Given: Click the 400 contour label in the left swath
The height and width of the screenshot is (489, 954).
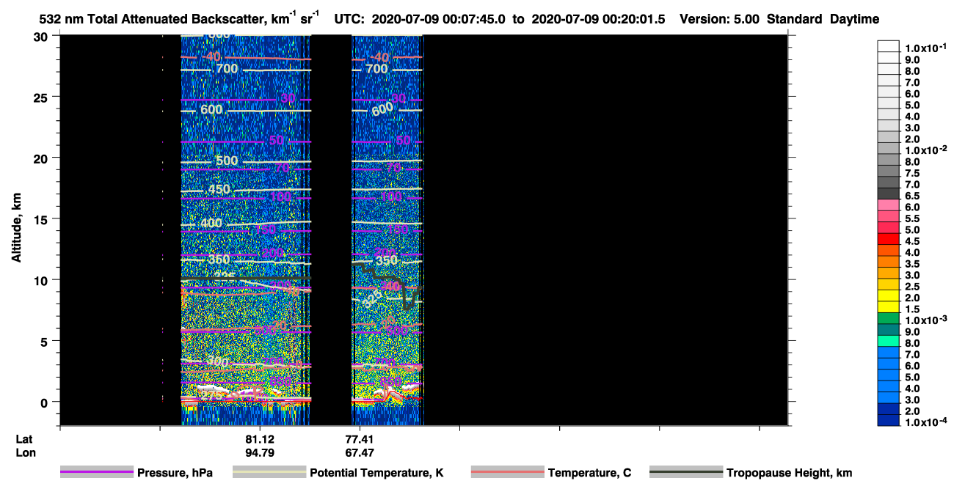Looking at the screenshot, I should 211,223.
